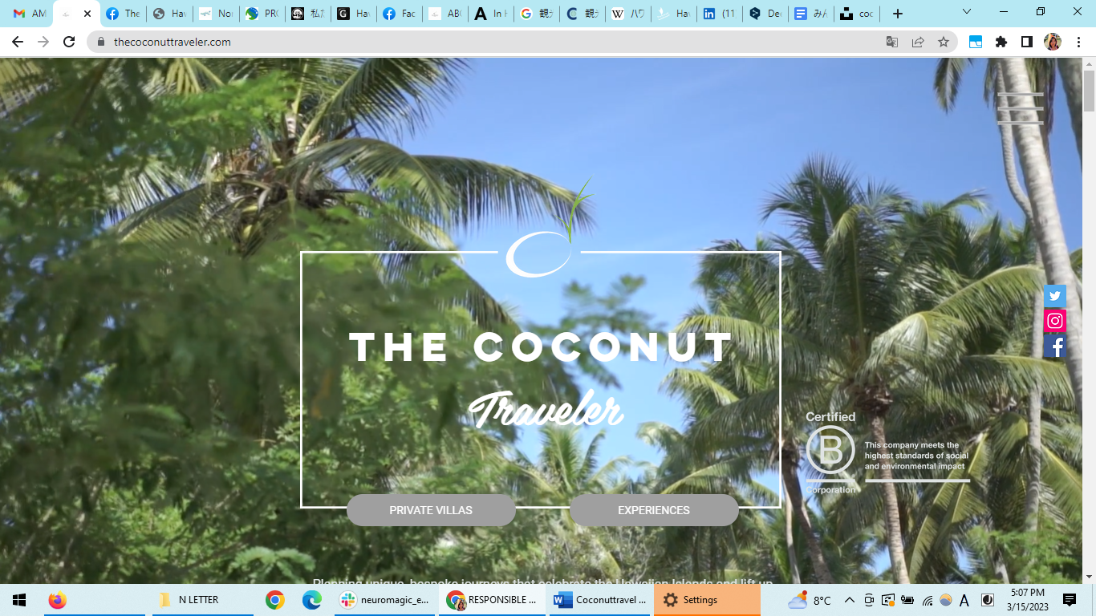Click the page vertical scrollbar thumb

coord(1089,92)
